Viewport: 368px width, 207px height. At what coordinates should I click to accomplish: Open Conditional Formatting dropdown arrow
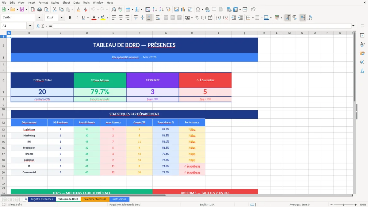coord(281,18)
